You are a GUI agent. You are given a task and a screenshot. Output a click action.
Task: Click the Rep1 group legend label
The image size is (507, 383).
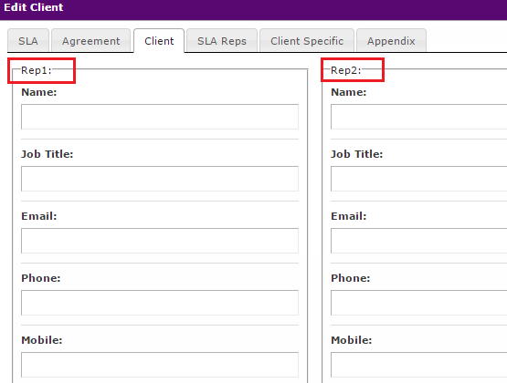click(x=37, y=70)
